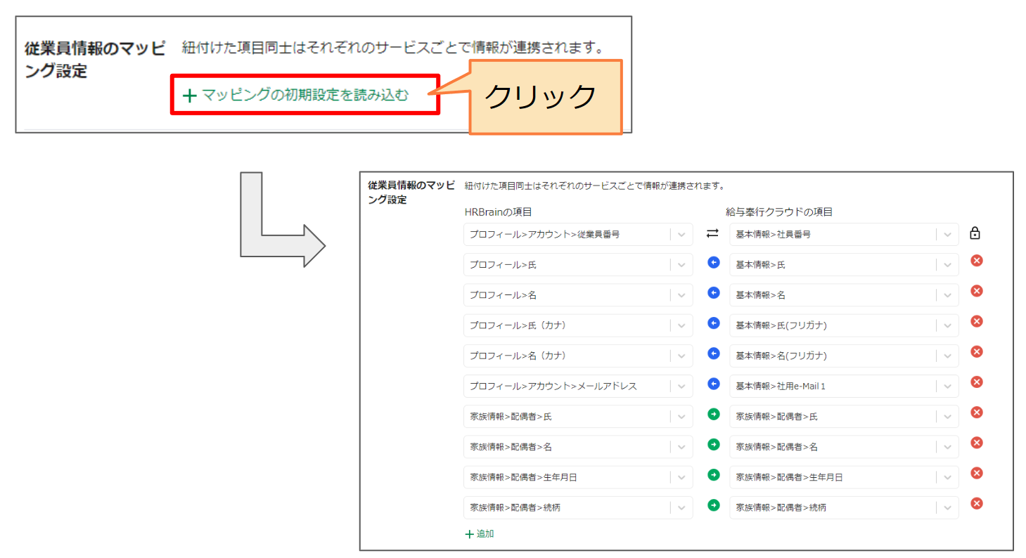Click the + 追加 link below the mappings
This screenshot has width=1026, height=558.
(x=480, y=534)
